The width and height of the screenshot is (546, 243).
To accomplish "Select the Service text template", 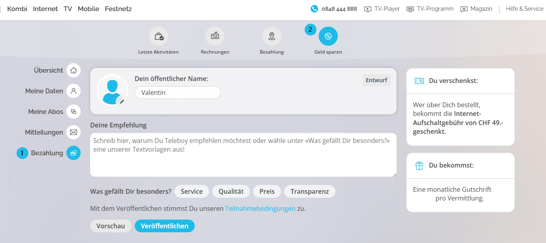I will pos(192,191).
